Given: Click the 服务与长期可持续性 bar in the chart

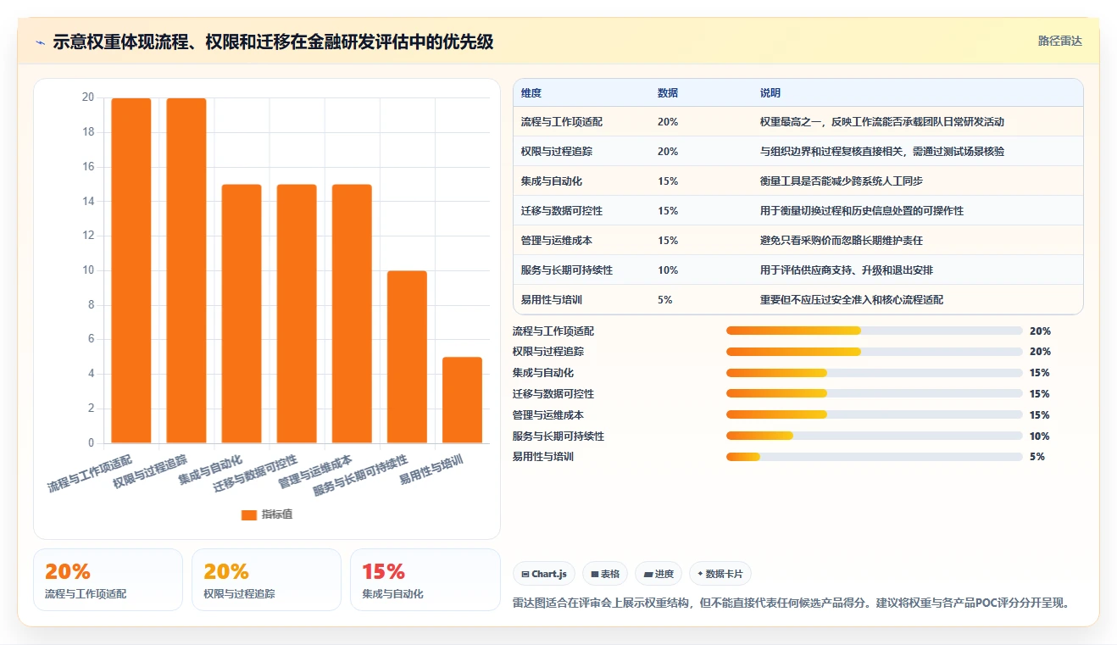Looking at the screenshot, I should 407,357.
